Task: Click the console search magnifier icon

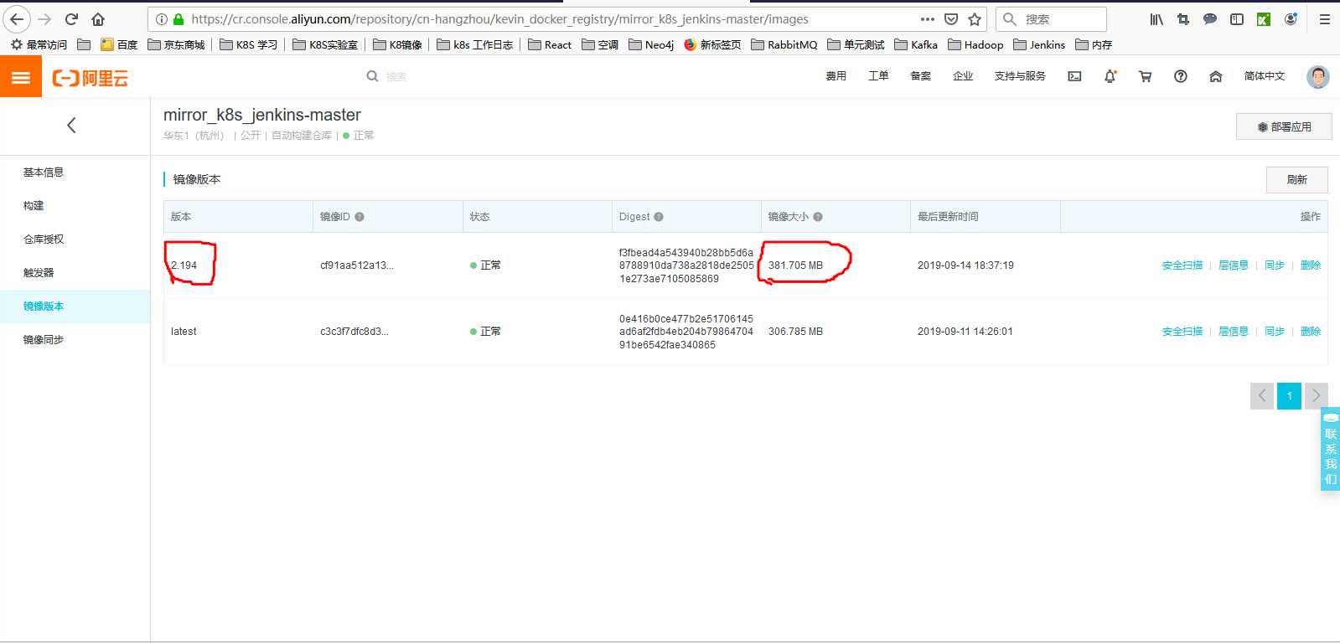Action: pyautogui.click(x=372, y=76)
